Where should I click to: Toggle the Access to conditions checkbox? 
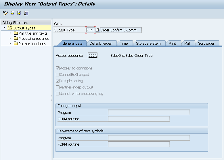tap(58, 68)
